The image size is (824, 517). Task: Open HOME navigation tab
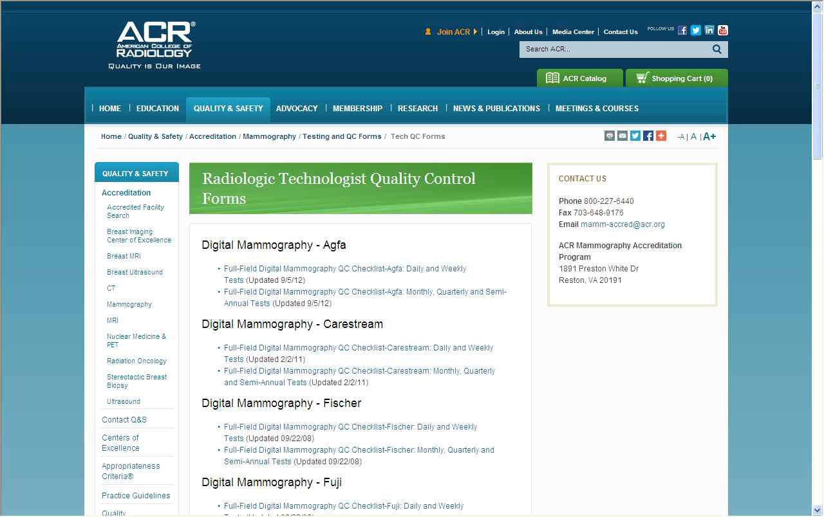(110, 109)
